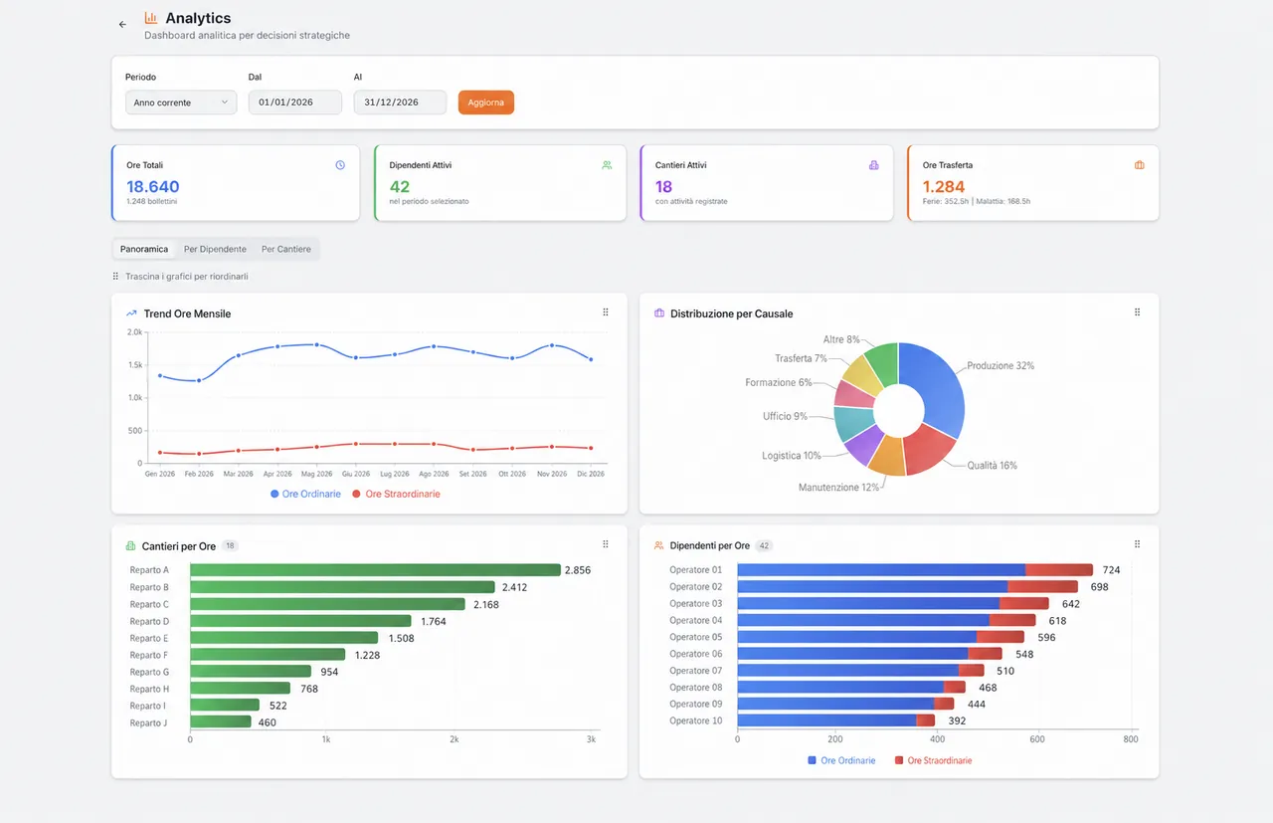
Task: Click the yellow Trasferta 7% pie slice
Action: pos(863,373)
